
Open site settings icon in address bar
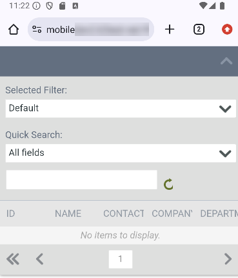[37, 30]
